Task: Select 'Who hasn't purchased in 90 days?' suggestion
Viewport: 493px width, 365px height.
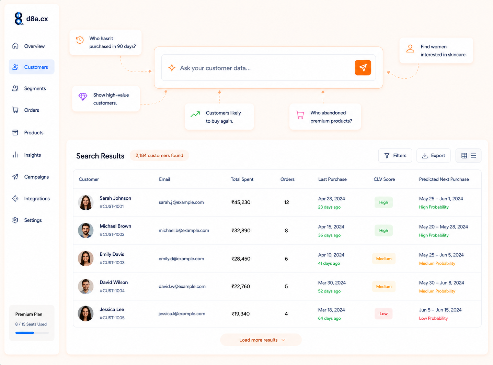Action: point(105,42)
